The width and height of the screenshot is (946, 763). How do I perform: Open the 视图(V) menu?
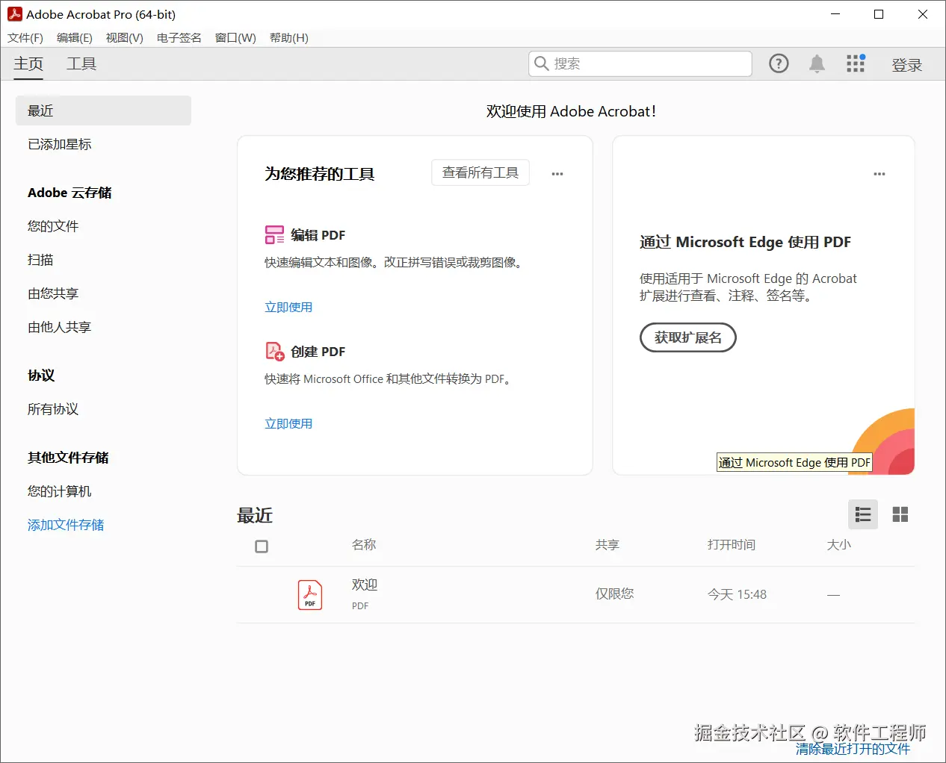click(124, 37)
